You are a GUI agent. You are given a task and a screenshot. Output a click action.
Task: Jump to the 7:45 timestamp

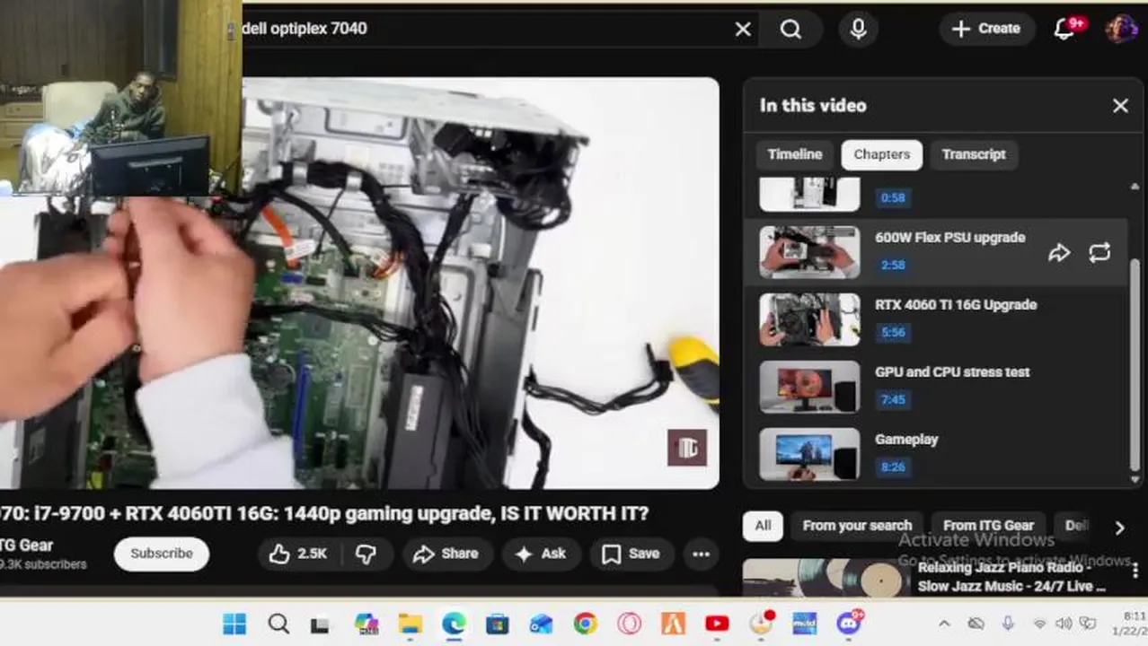(x=893, y=399)
